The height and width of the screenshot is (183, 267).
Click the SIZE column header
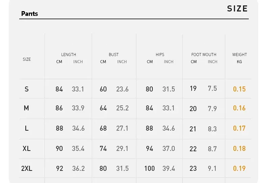(x=27, y=59)
